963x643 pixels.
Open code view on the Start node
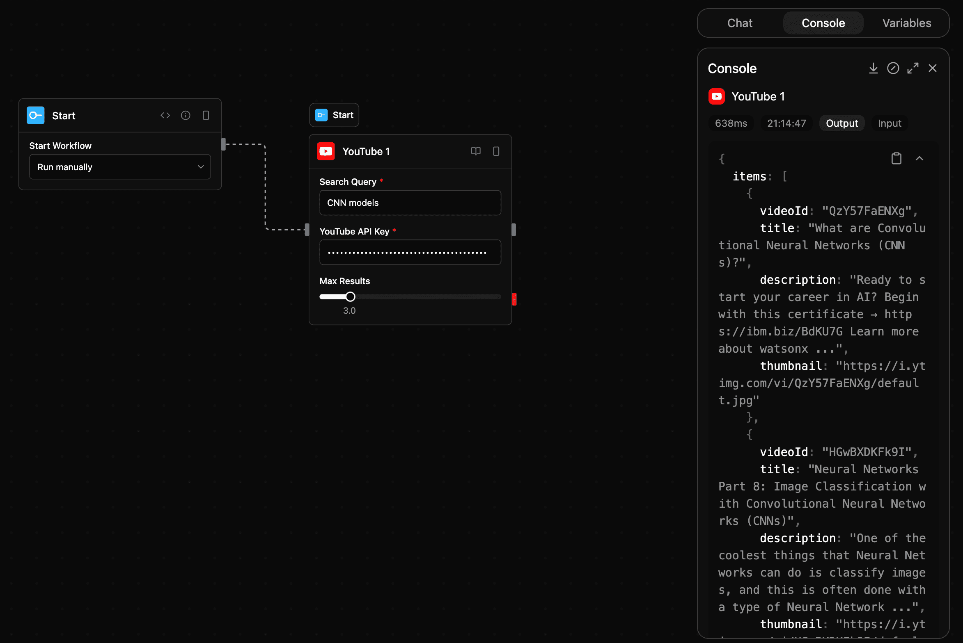point(165,115)
